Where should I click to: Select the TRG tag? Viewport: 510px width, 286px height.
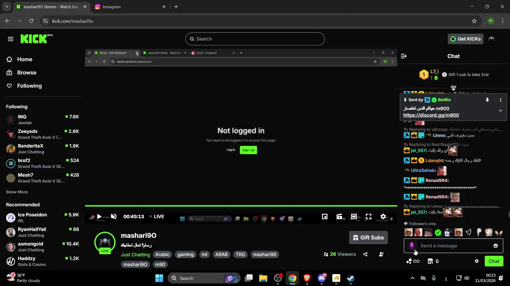240,255
